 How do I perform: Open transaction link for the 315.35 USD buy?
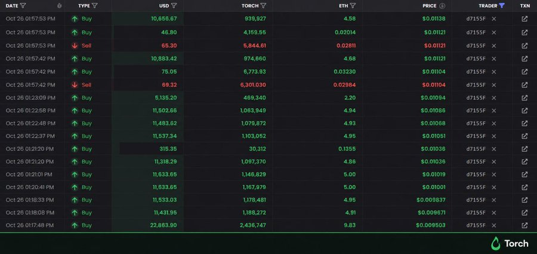(524, 149)
